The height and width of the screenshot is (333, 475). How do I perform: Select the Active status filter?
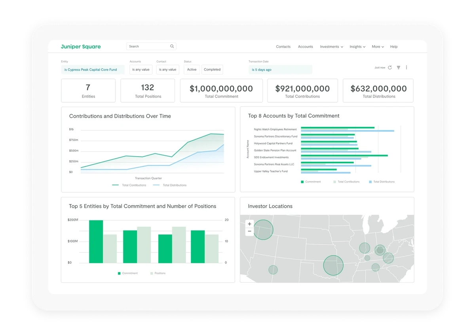[x=192, y=69]
